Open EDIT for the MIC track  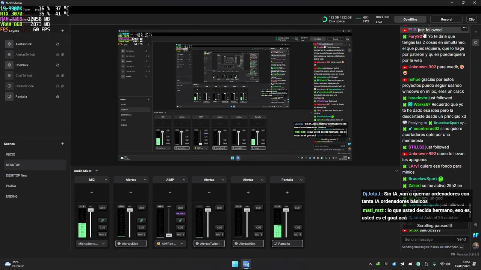click(102, 208)
